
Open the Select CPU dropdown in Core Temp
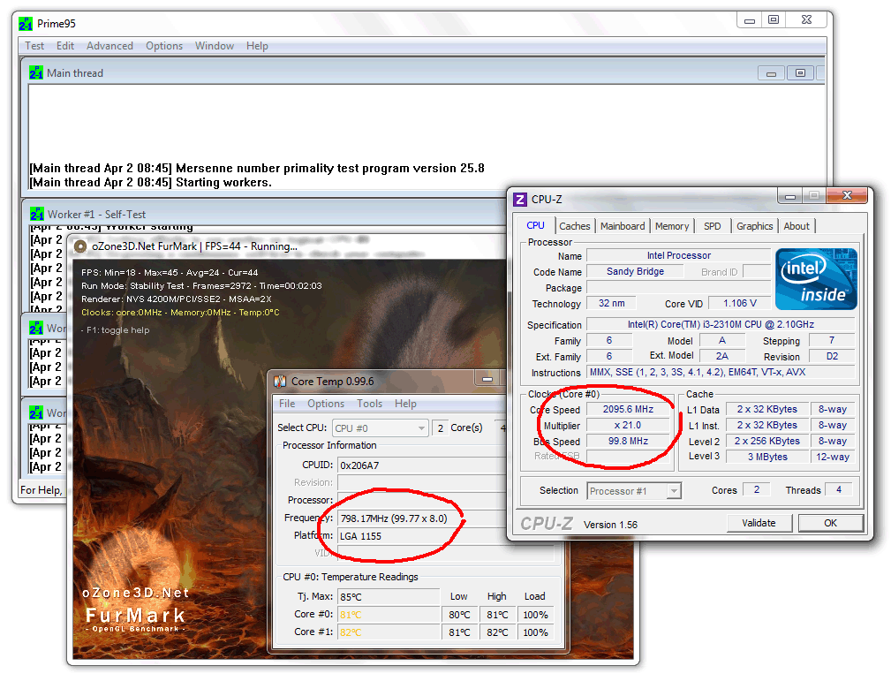click(x=380, y=428)
